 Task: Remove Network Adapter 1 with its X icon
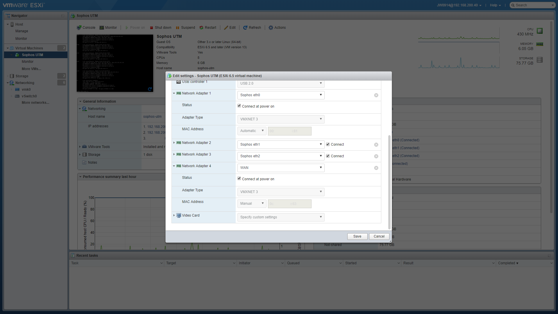(x=376, y=95)
